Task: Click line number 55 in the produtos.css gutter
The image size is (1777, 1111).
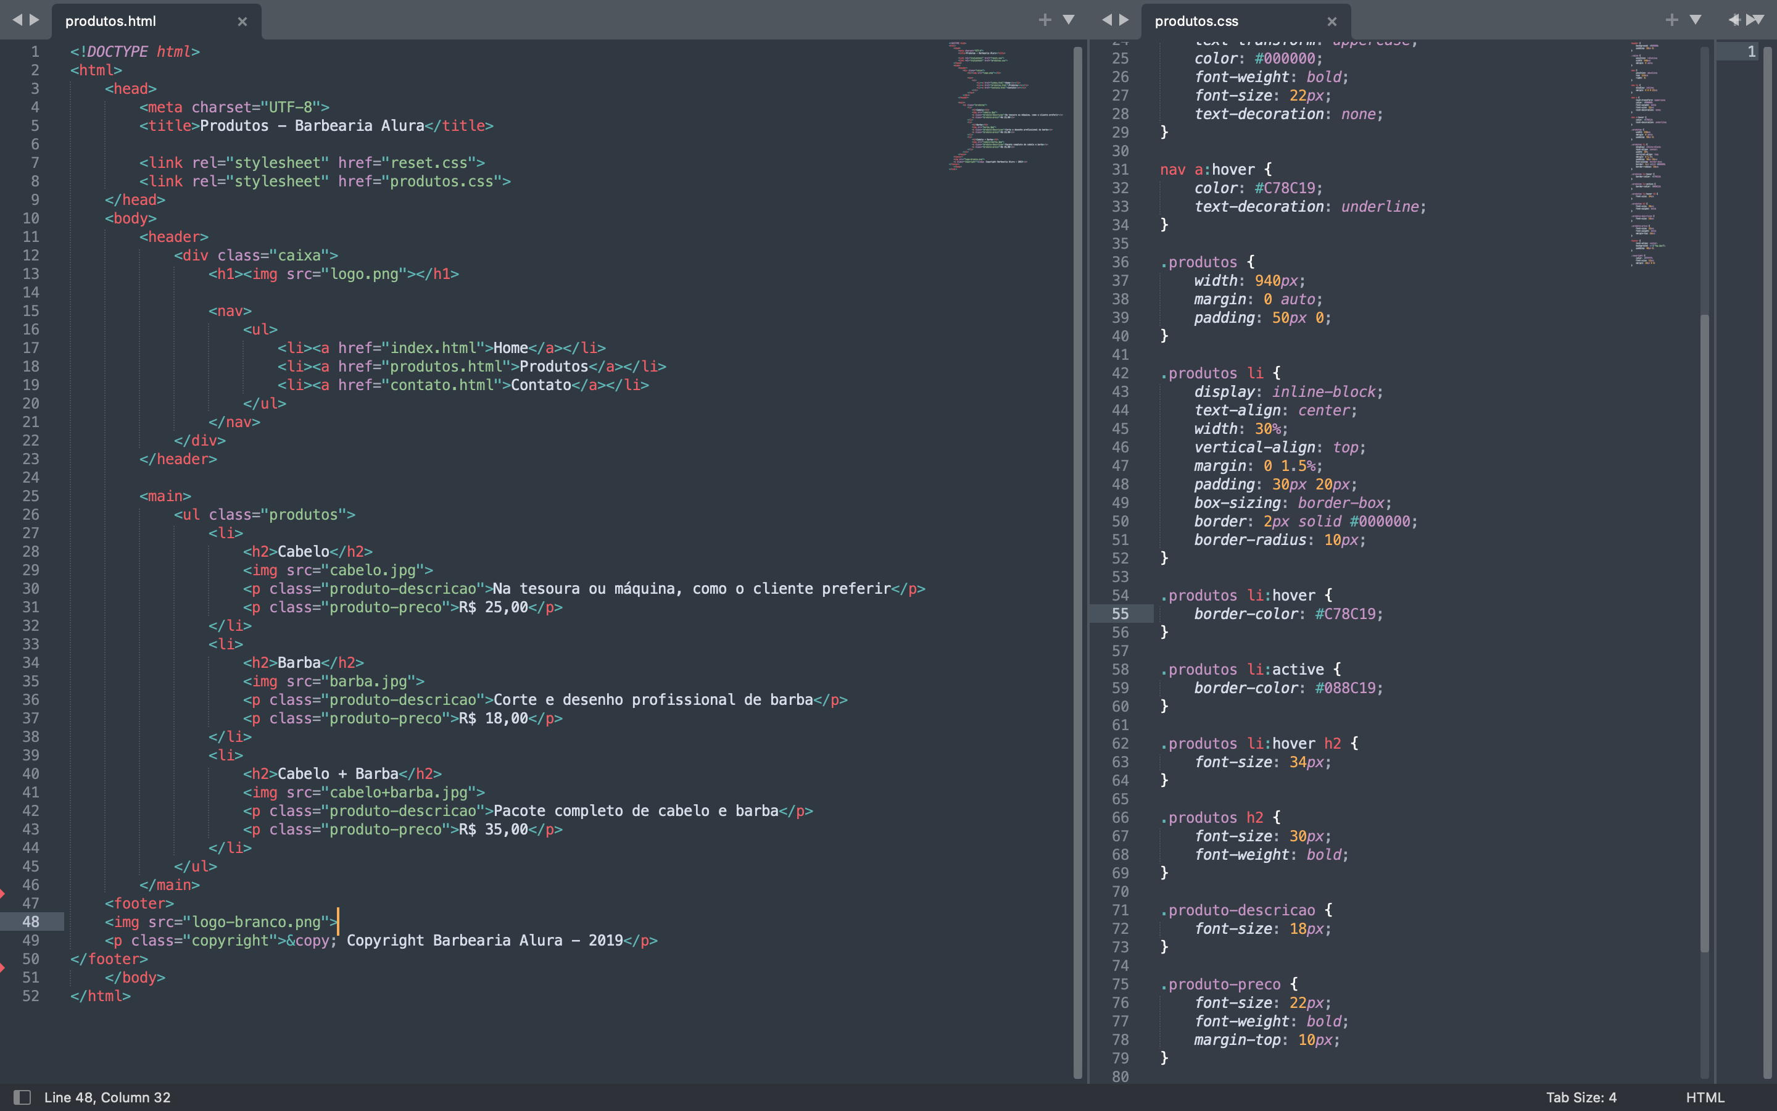Action: tap(1120, 614)
